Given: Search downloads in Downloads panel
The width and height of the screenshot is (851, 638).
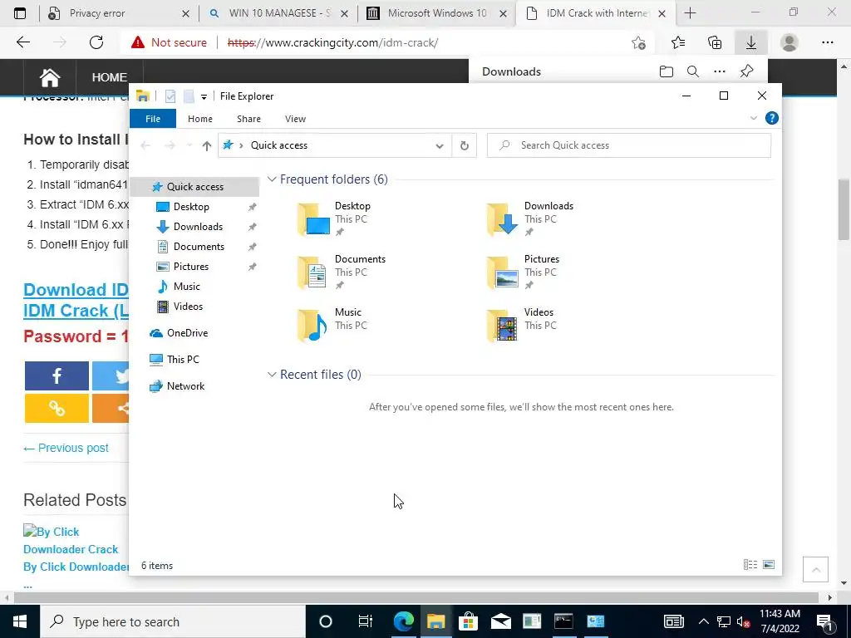Looking at the screenshot, I should pos(693,71).
